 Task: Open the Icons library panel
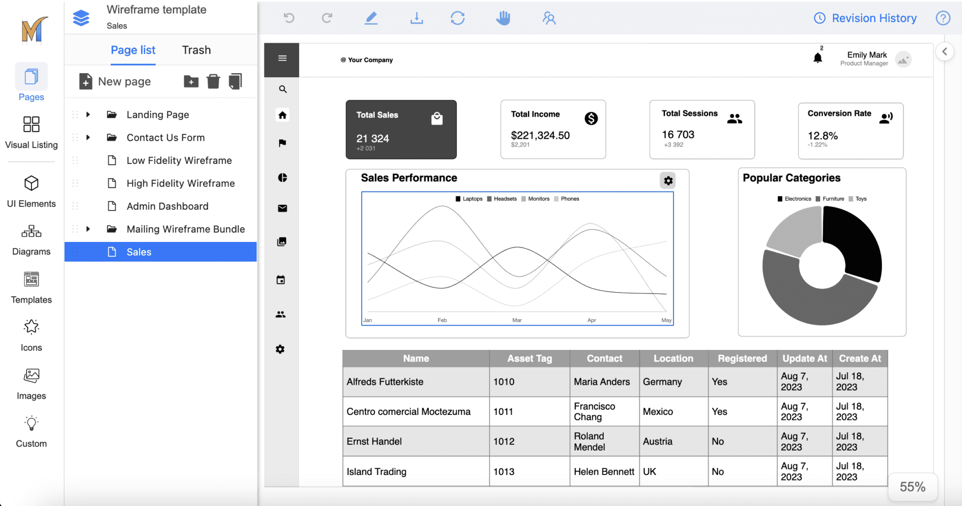click(31, 334)
